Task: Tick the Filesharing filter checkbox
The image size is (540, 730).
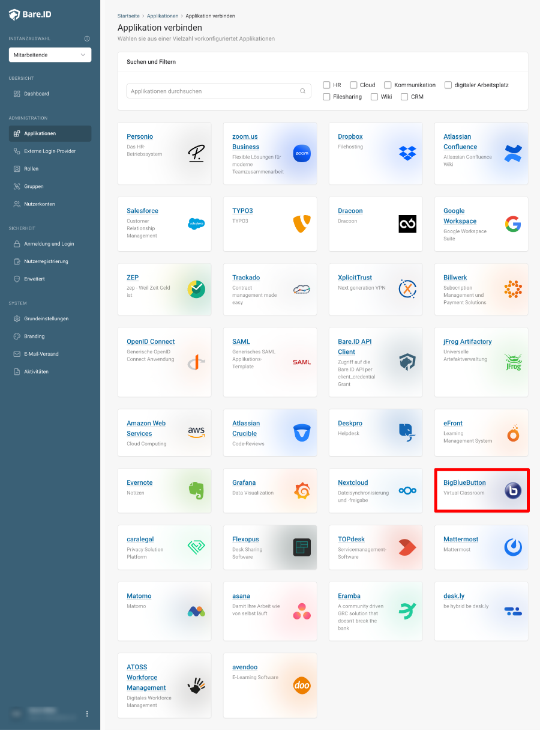Action: click(x=326, y=97)
